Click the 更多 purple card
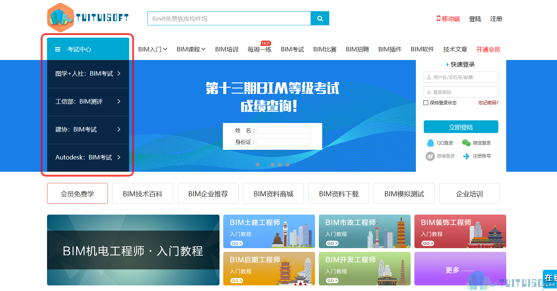The width and height of the screenshot is (557, 291). 460,269
